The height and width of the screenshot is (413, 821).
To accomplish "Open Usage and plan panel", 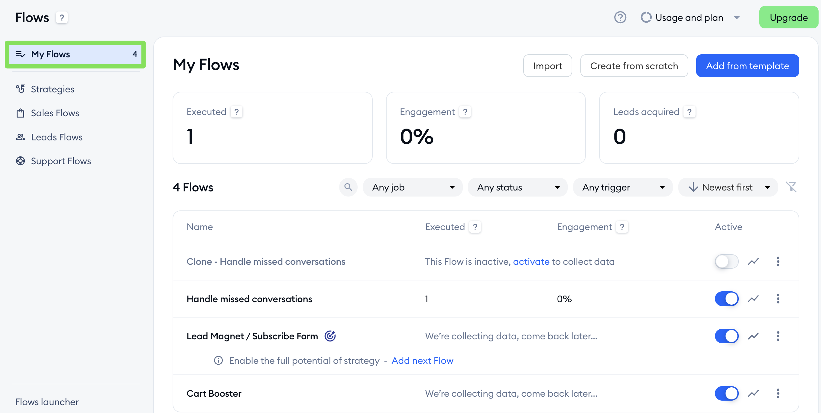I will [x=689, y=18].
